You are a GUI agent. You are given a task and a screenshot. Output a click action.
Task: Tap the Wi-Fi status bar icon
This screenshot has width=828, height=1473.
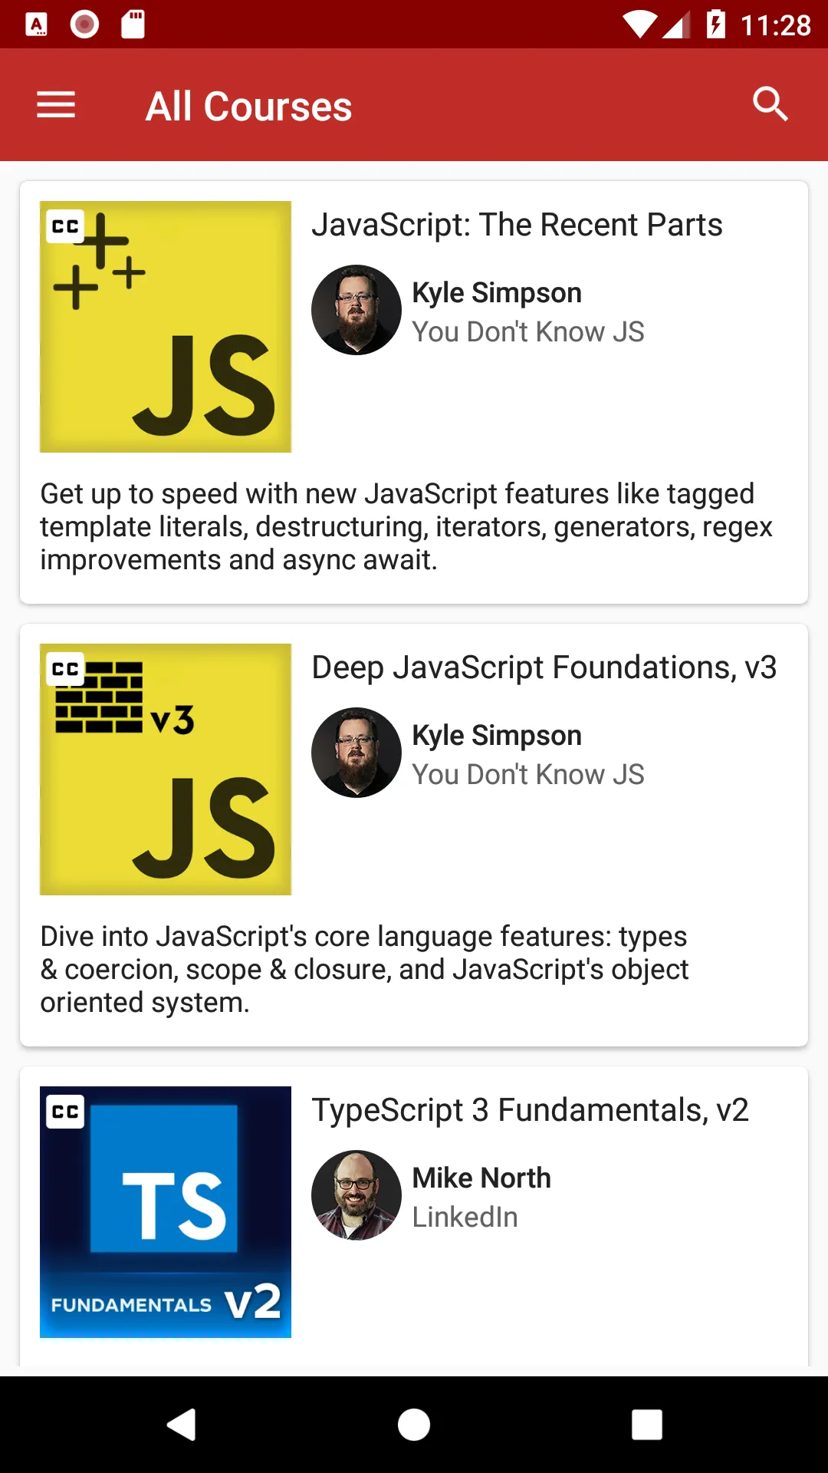tap(639, 25)
